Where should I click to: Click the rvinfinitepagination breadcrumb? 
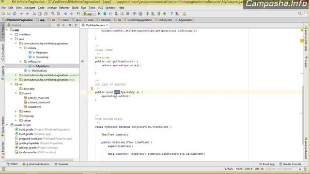[x=138, y=20]
